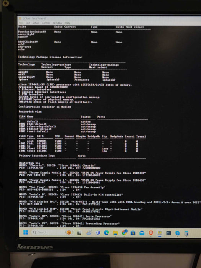Open the Control menu in Tera Term
Viewport: 201px width, 268px height.
pos(46,23)
